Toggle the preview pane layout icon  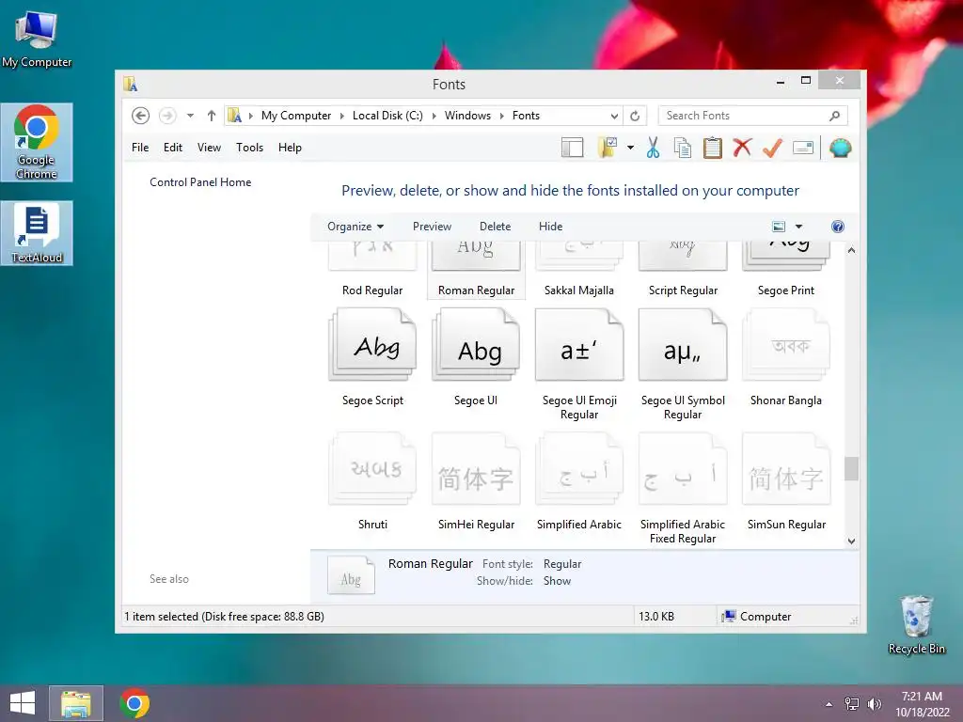coord(573,148)
